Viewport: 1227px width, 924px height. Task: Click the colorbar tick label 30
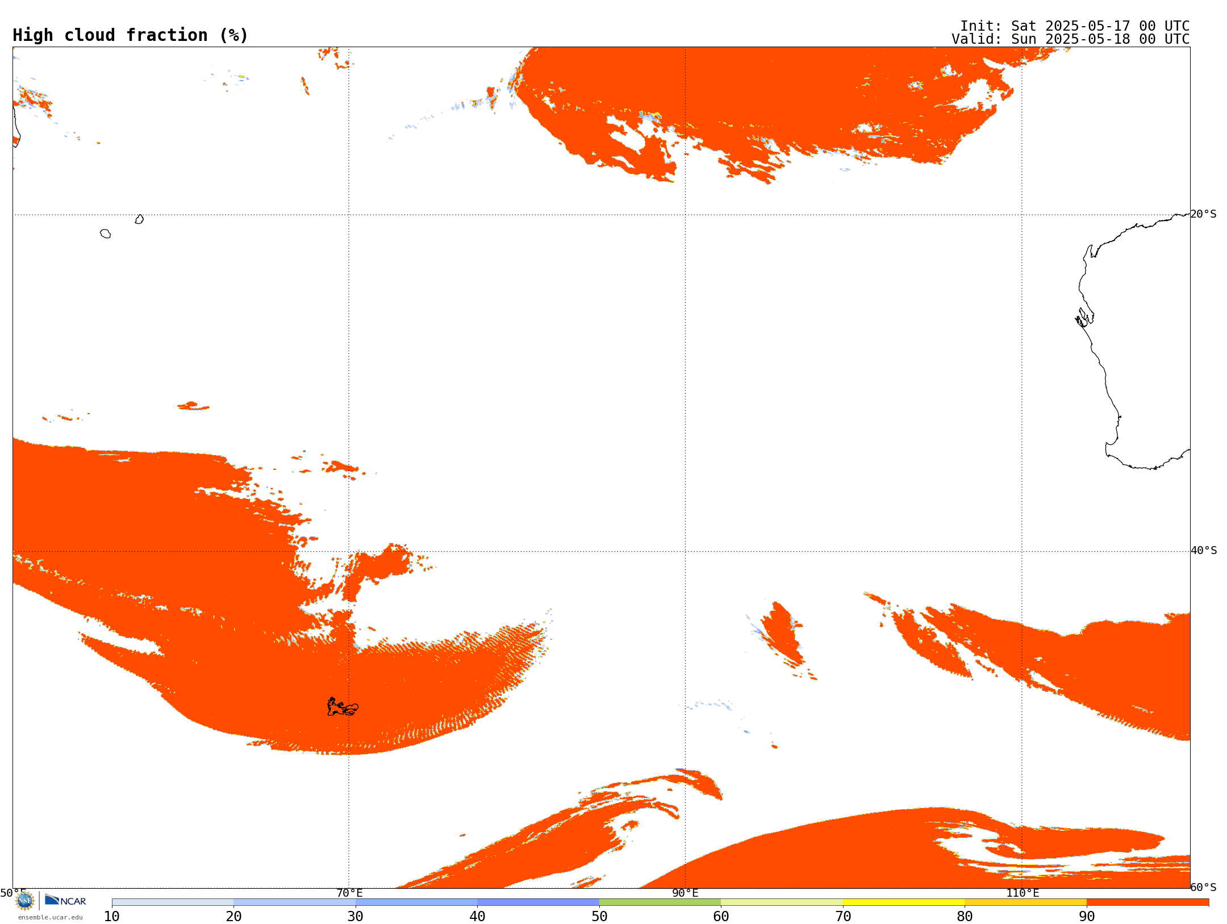coord(356,917)
